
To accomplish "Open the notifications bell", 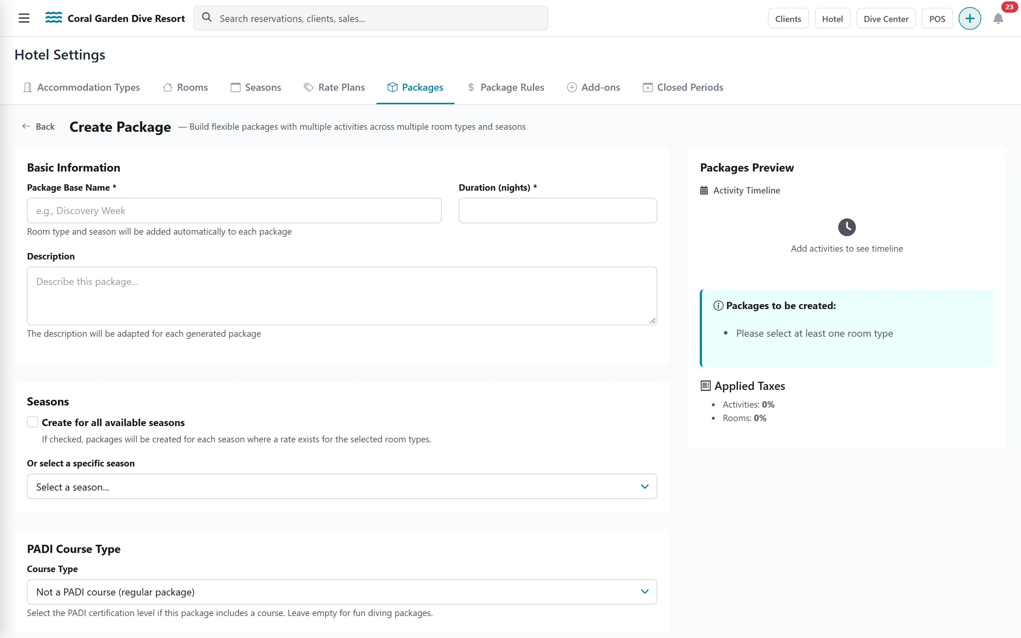I will click(998, 18).
